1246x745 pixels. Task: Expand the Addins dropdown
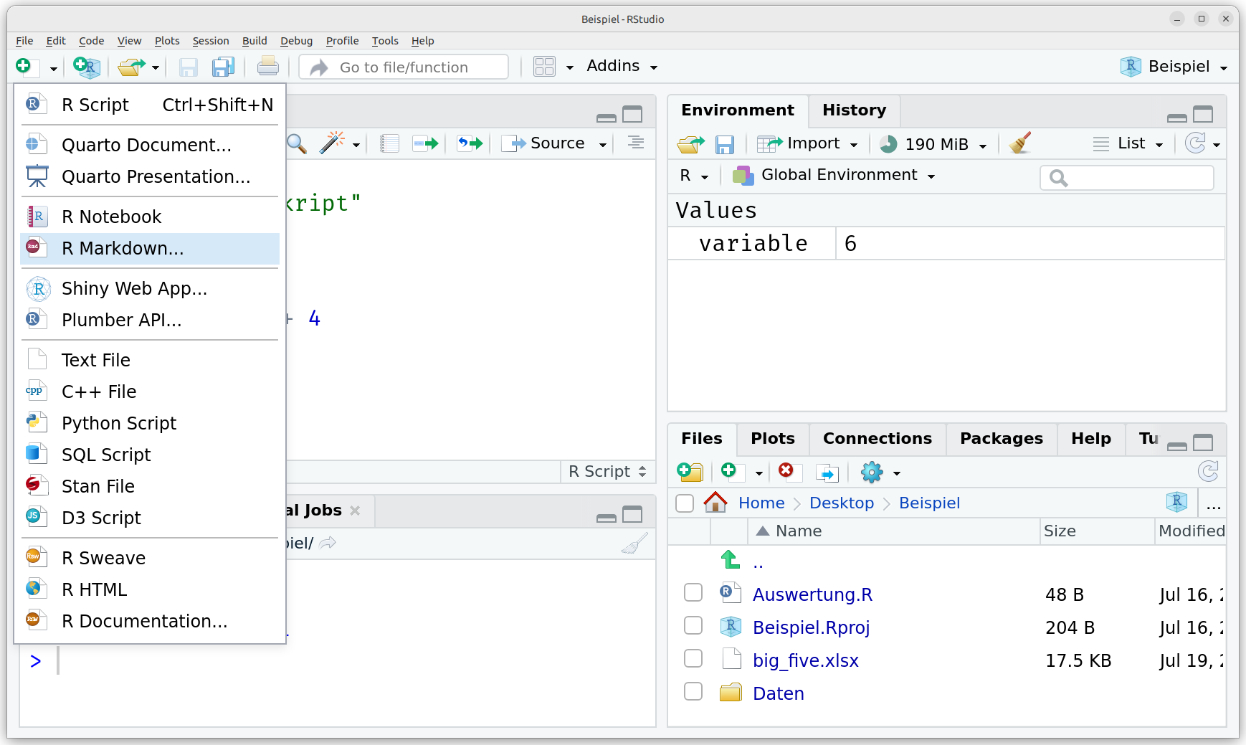[x=622, y=66]
